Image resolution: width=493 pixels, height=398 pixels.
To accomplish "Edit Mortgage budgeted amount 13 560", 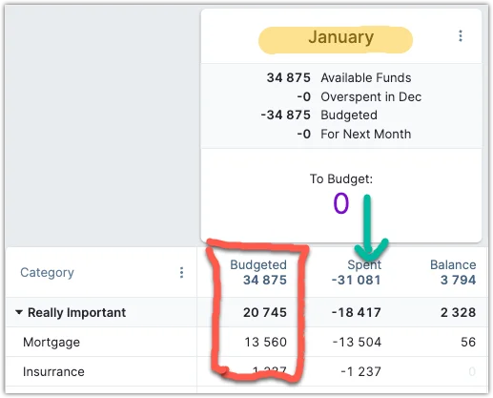I will tap(265, 342).
